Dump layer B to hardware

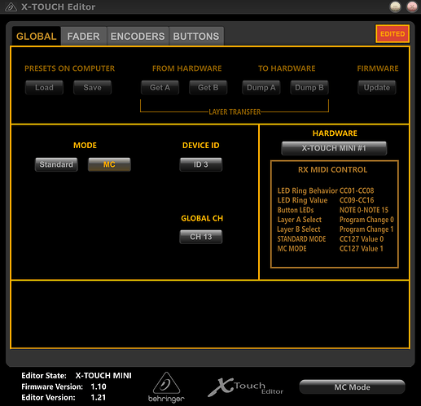pos(309,88)
